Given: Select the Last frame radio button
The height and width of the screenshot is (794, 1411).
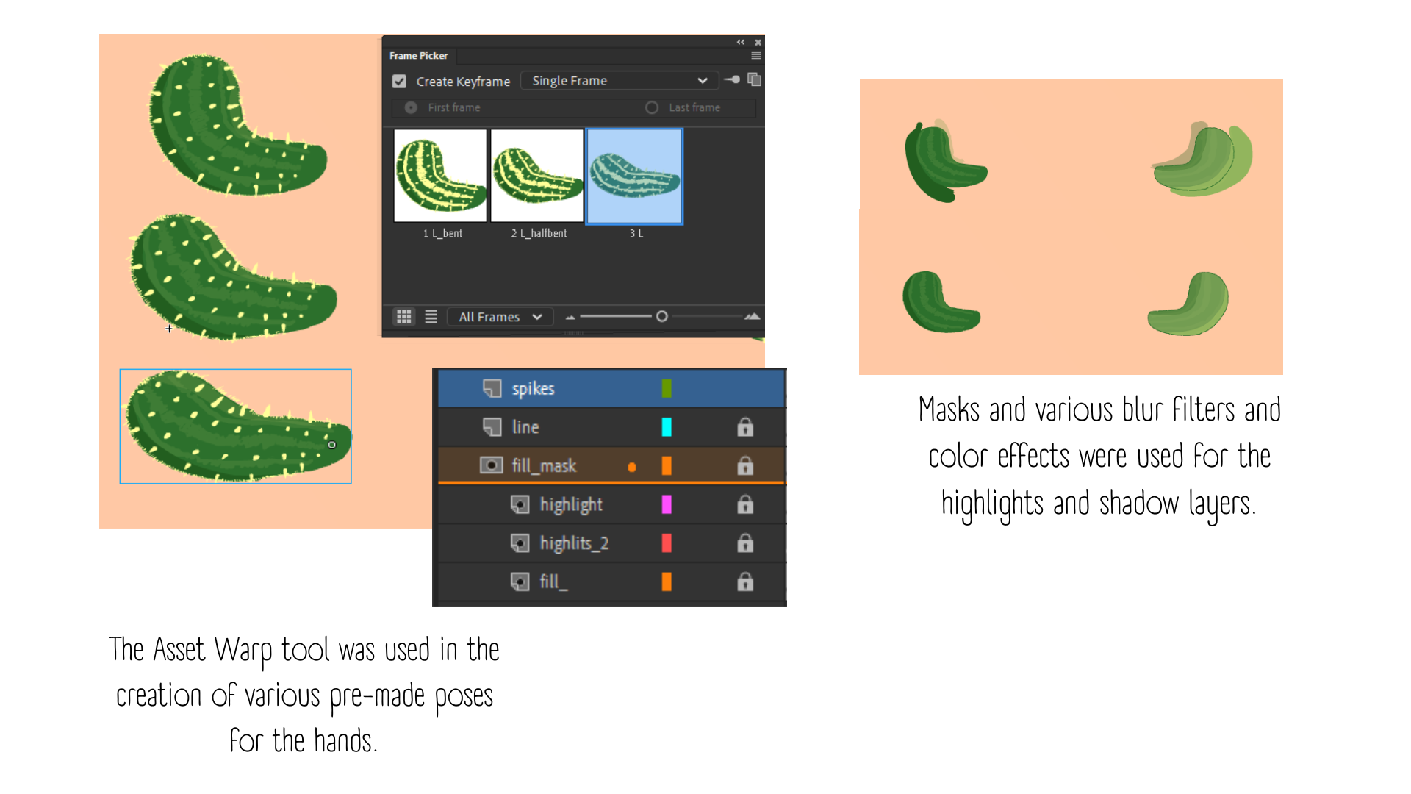Looking at the screenshot, I should 652,107.
